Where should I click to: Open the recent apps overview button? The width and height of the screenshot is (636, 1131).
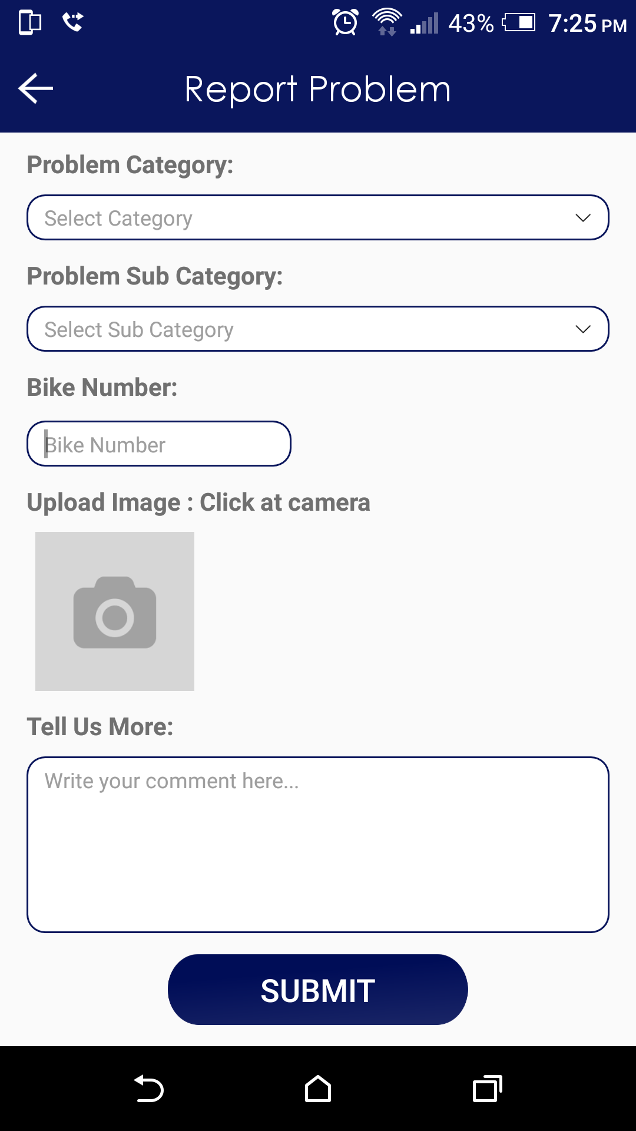click(487, 1089)
